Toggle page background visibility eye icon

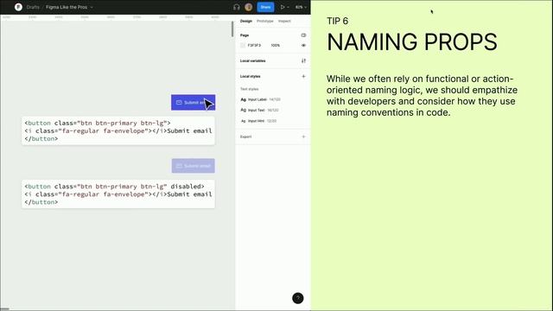tap(303, 46)
